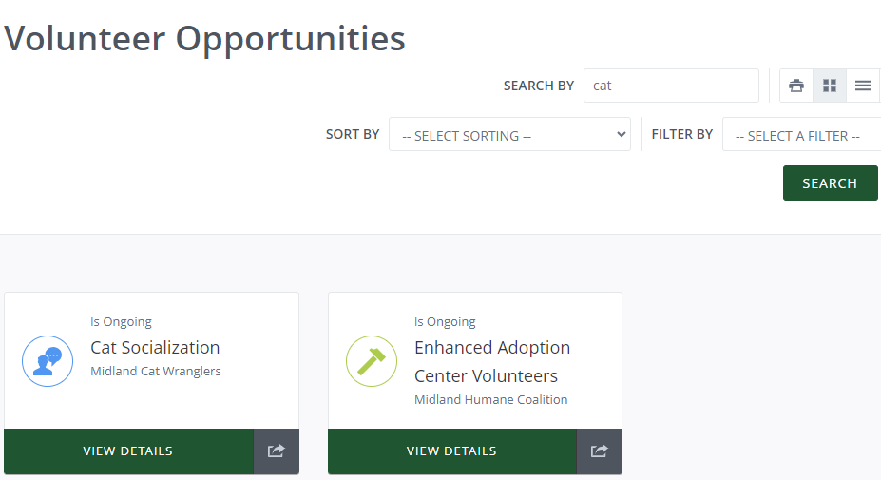Open the Cat Socialization title link
Viewport: 881px width, 480px height.
click(x=155, y=348)
